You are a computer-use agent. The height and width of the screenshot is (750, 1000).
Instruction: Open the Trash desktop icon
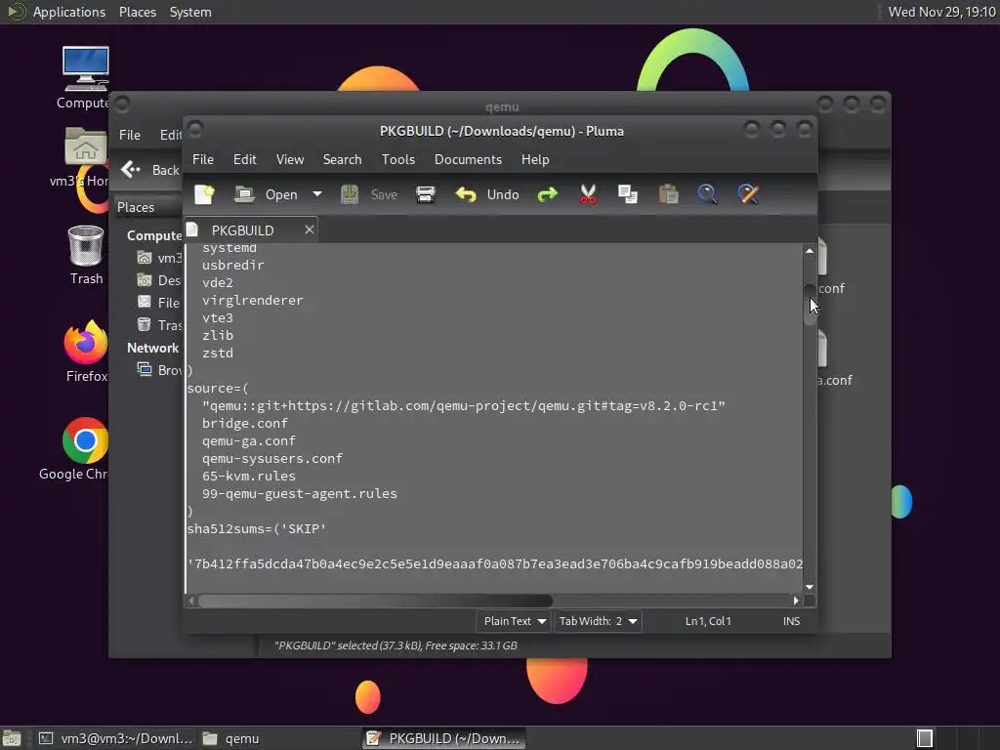point(86,255)
